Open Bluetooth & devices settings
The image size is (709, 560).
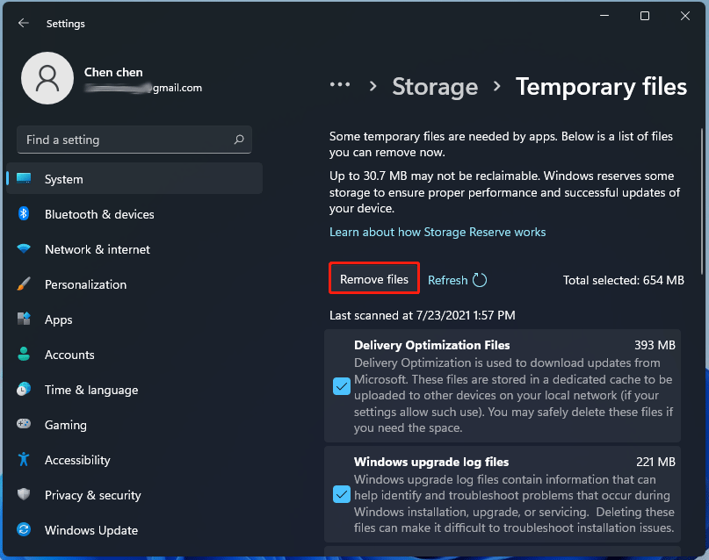(x=90, y=214)
